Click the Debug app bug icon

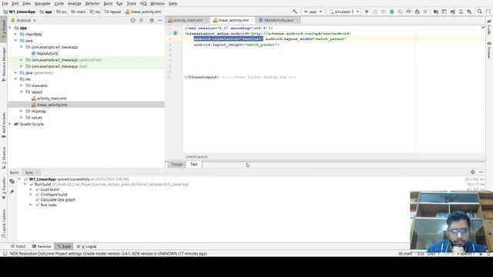tap(392, 12)
